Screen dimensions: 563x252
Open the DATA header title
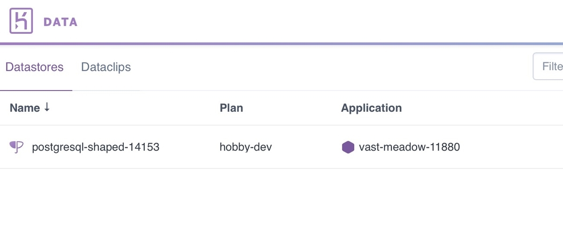click(x=61, y=22)
